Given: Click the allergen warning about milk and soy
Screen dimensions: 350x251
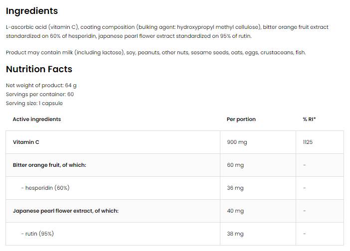Looking at the screenshot, I should point(156,52).
